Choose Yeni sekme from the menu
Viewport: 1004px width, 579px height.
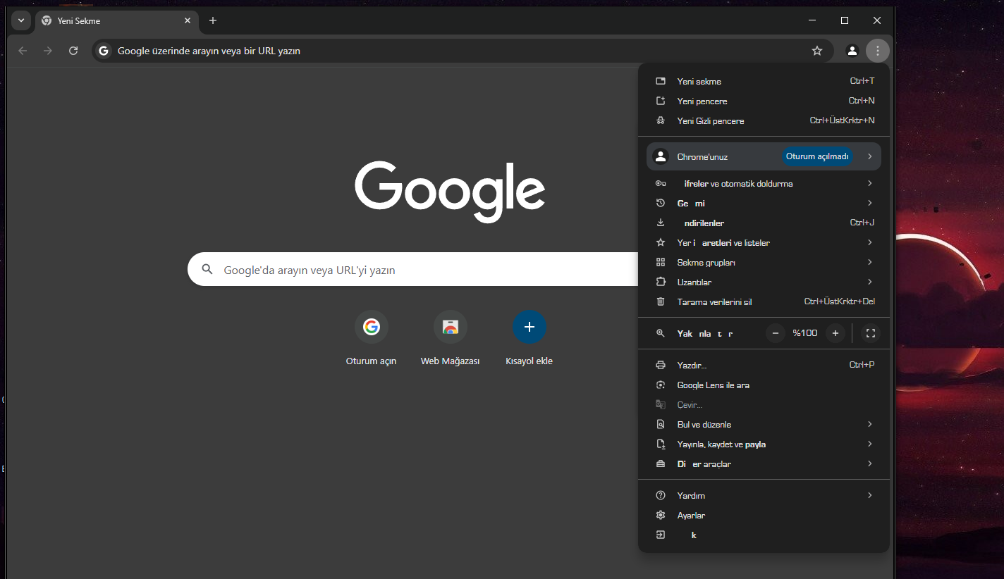(764, 81)
